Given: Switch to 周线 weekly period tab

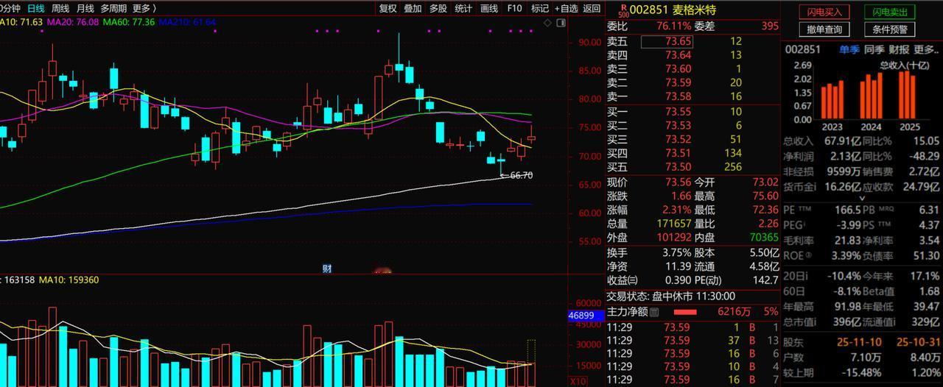Looking at the screenshot, I should pos(61,9).
